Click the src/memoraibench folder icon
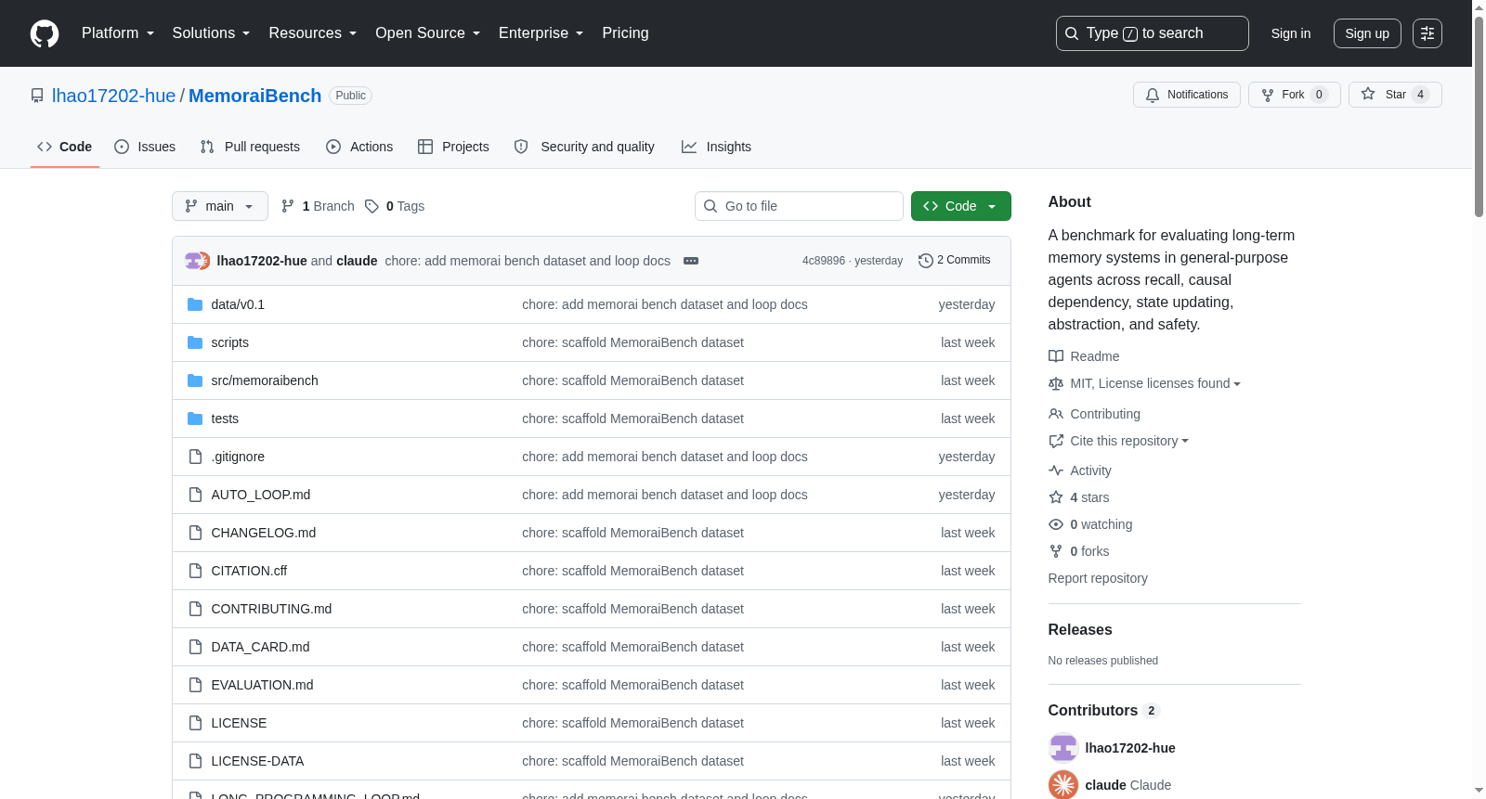This screenshot has height=799, width=1486. tap(195, 380)
